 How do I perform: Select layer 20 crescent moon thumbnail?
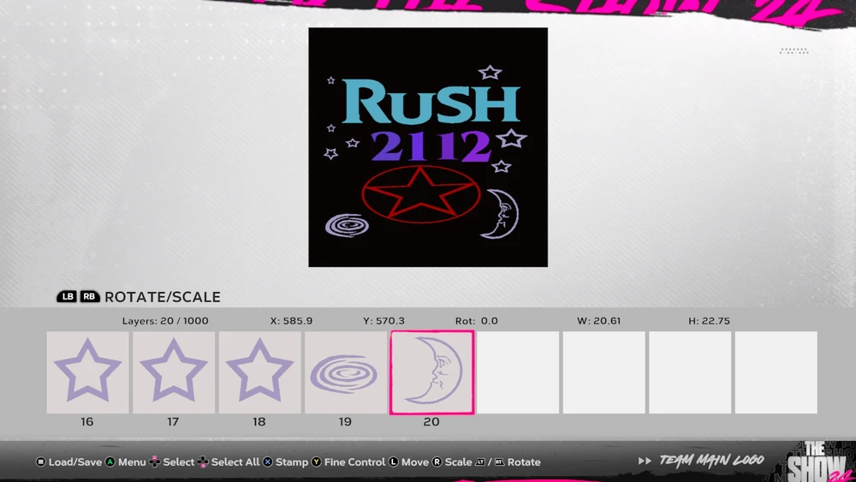point(431,372)
